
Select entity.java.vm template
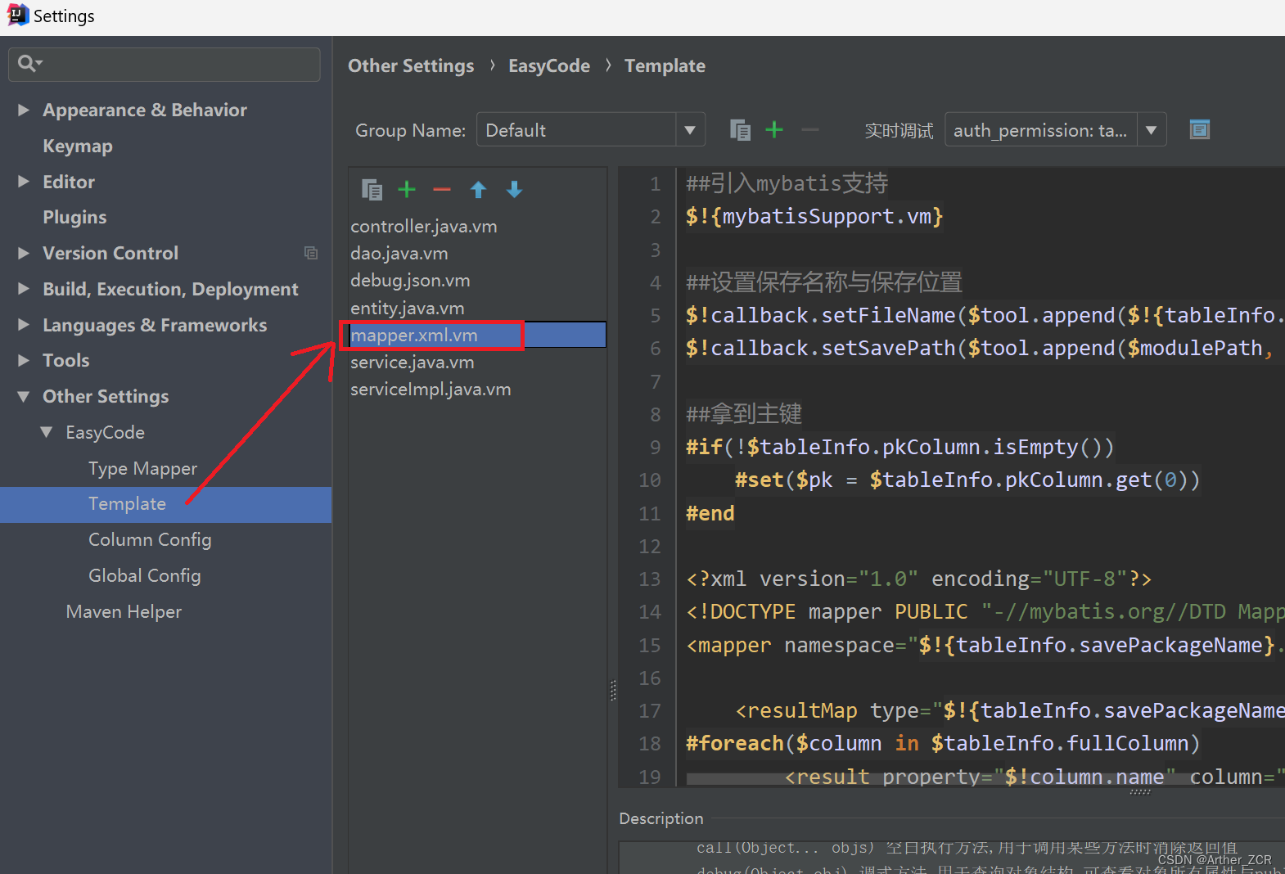[x=407, y=308]
